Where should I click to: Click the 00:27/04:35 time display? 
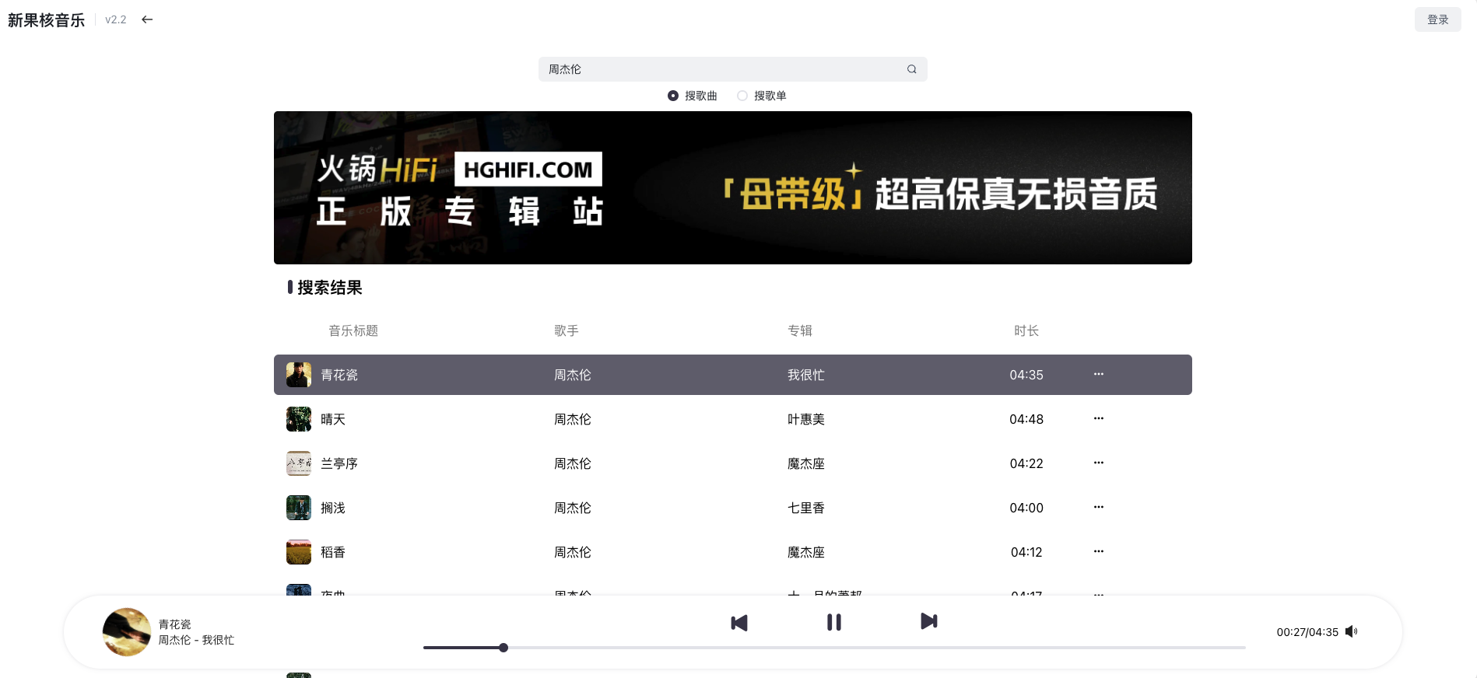pos(1307,632)
